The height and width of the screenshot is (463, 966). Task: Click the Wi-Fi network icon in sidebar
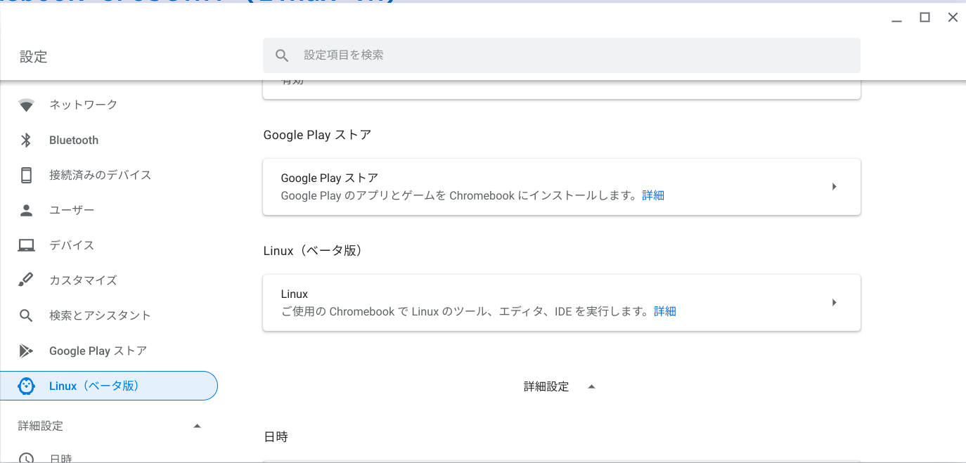(26, 105)
